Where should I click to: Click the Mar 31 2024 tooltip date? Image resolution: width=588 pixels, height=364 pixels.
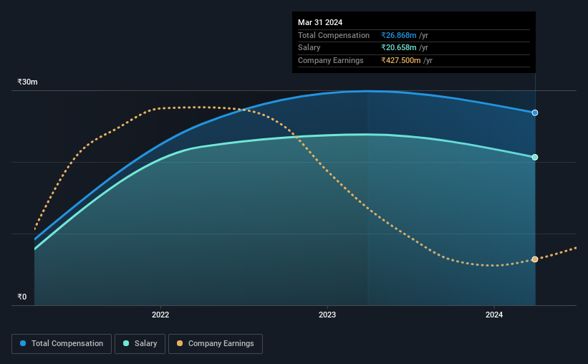(x=320, y=22)
